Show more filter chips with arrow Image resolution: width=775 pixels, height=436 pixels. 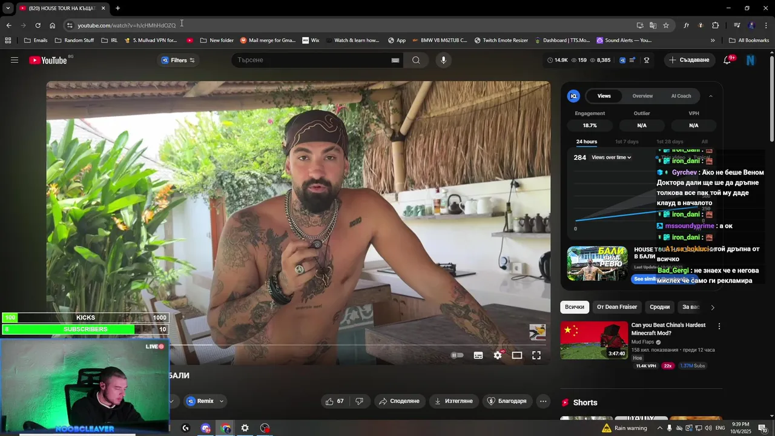[x=712, y=307]
